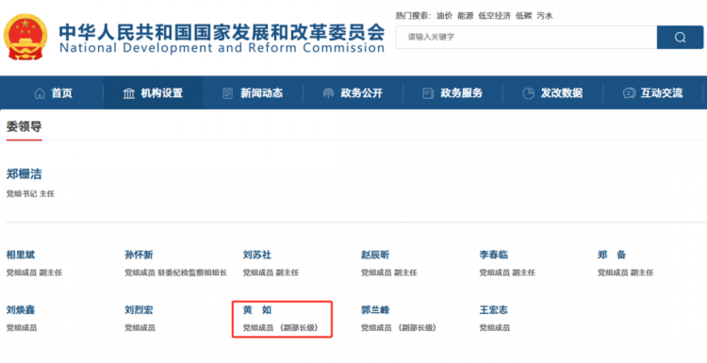Screen dimensions: 707x363
Task: Focus the keyword search input field
Action: coord(526,38)
